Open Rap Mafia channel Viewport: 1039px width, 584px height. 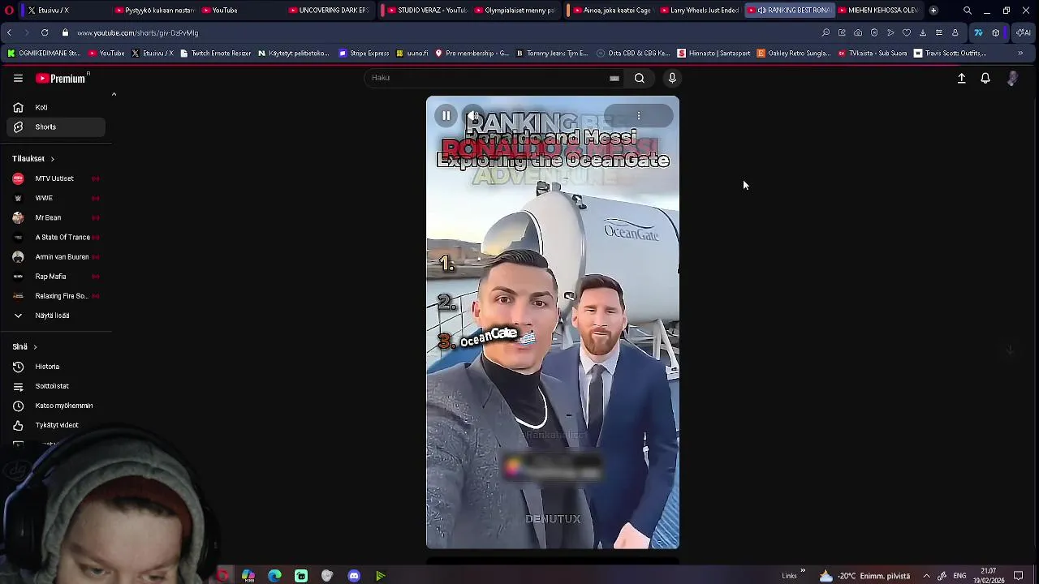point(56,276)
